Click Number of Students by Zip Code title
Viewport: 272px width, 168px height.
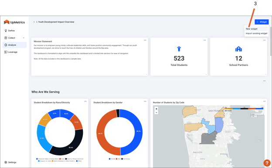(x=169, y=103)
